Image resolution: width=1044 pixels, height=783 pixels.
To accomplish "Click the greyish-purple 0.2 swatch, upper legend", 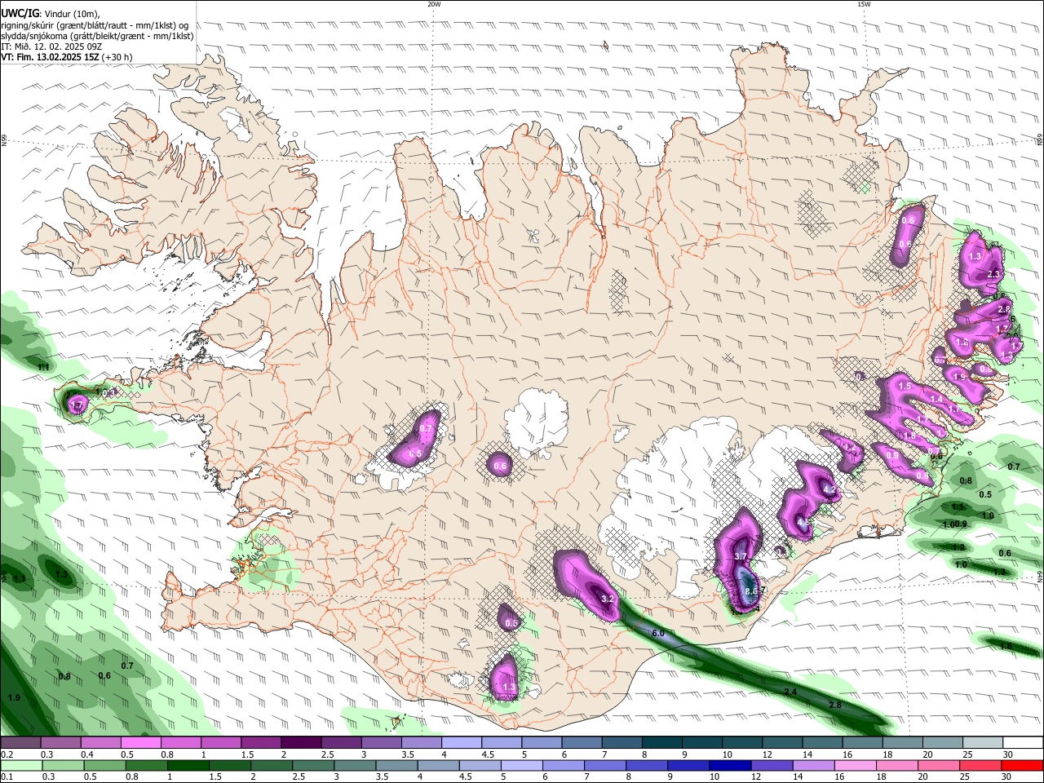I will point(20,743).
